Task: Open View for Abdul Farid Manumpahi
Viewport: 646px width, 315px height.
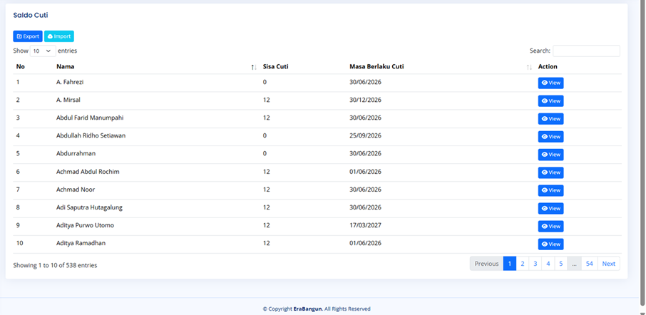Action: [550, 118]
